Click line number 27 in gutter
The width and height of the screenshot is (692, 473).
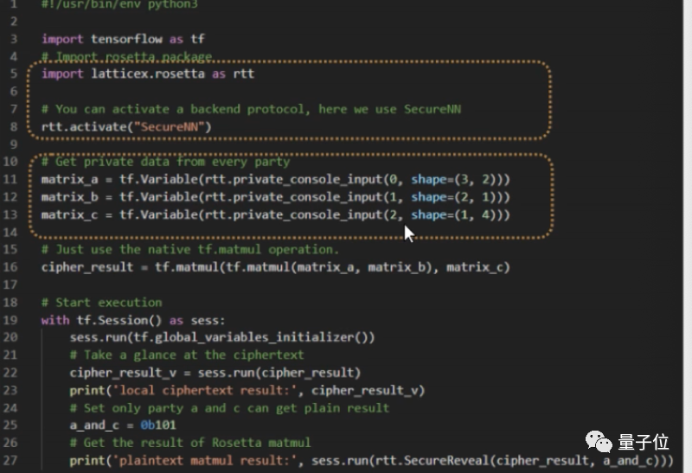click(10, 460)
